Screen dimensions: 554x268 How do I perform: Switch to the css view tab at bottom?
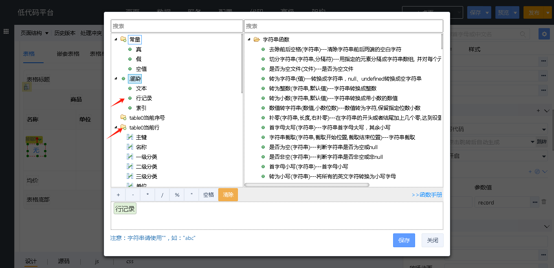[x=130, y=261]
